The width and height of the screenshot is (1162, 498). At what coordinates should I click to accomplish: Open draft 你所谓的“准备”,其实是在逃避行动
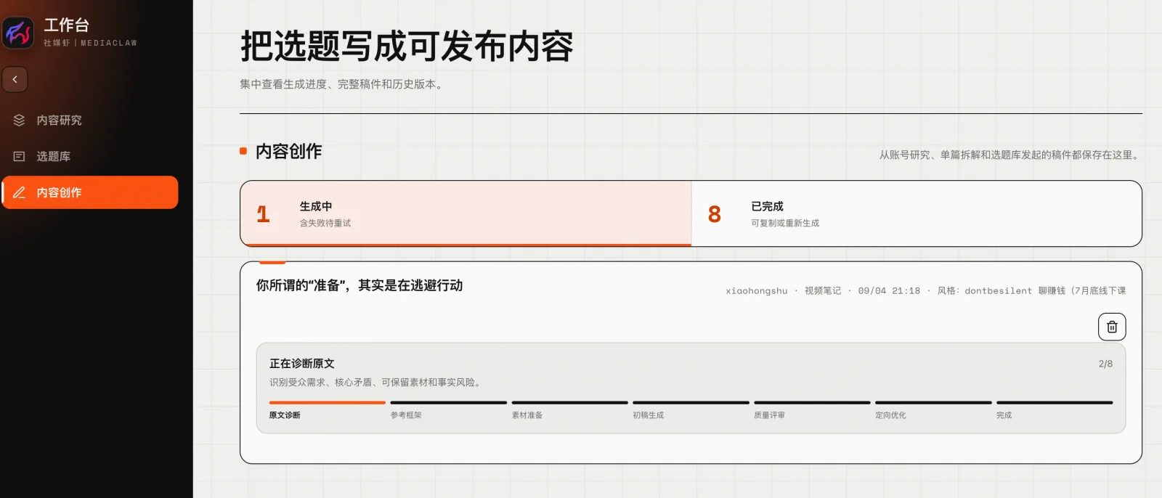point(359,285)
